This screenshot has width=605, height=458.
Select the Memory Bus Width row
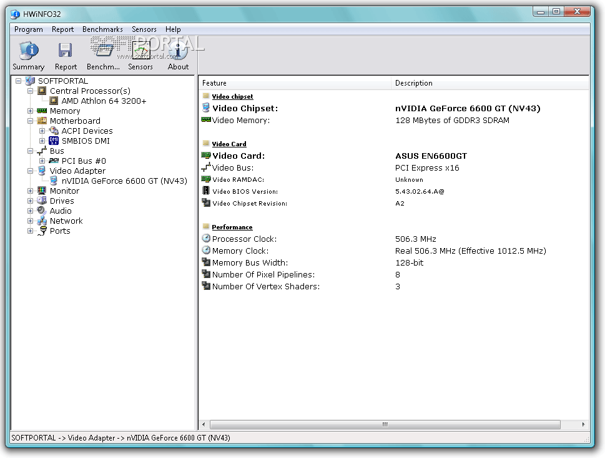tap(393, 262)
